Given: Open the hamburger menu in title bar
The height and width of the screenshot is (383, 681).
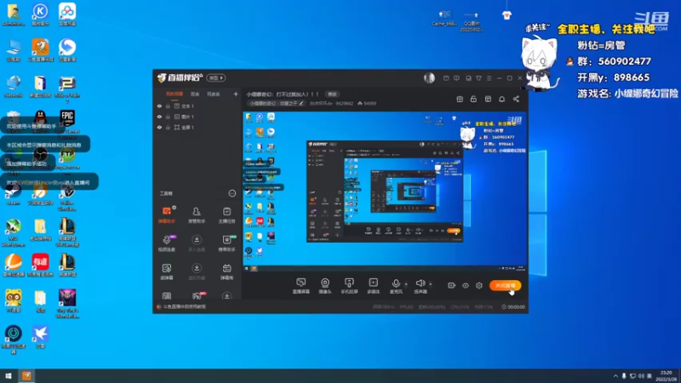Looking at the screenshot, I should tap(489, 78).
